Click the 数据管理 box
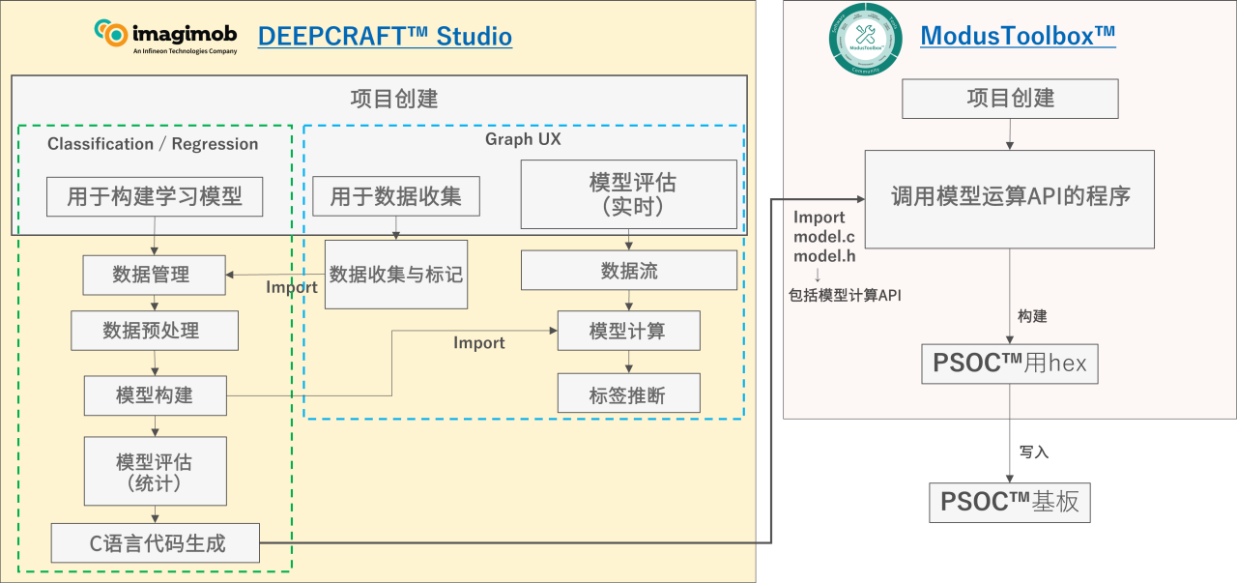The image size is (1237, 583). coord(154,275)
